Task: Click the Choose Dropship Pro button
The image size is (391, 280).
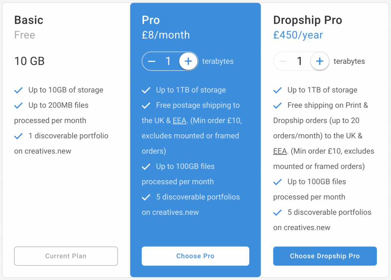Action: [x=325, y=256]
